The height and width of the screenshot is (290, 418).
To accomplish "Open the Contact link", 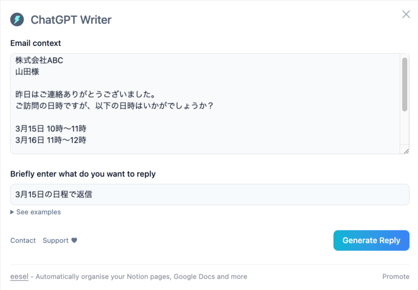I will coord(23,241).
